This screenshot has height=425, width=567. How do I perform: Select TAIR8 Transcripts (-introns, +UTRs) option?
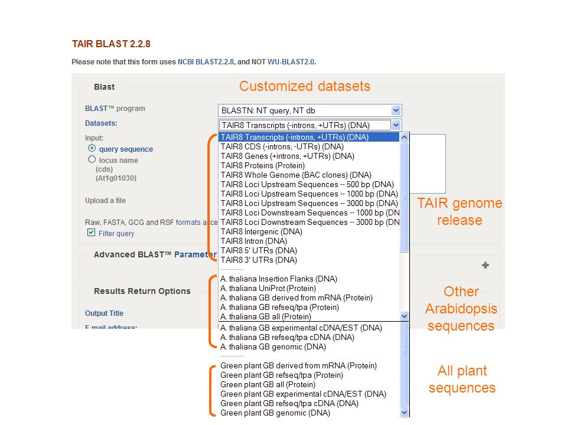tap(309, 137)
